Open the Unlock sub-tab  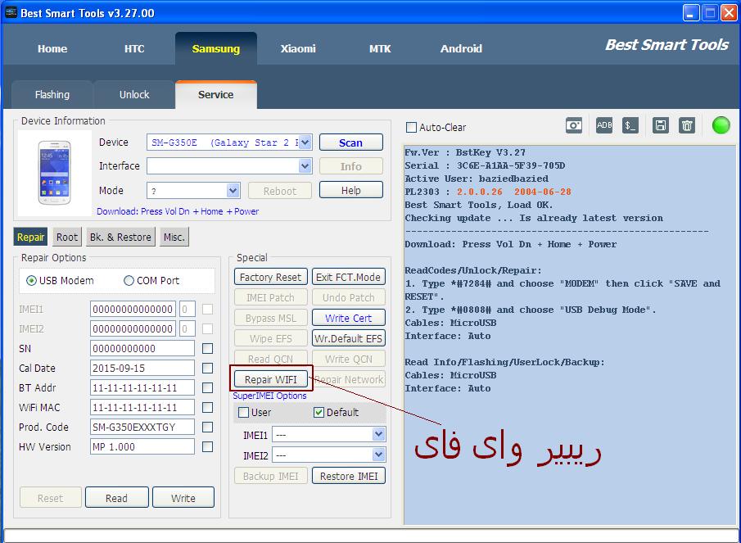tap(134, 94)
